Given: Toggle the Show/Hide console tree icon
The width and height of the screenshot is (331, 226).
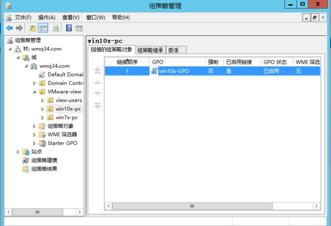Looking at the screenshot, I should pos(43,28).
